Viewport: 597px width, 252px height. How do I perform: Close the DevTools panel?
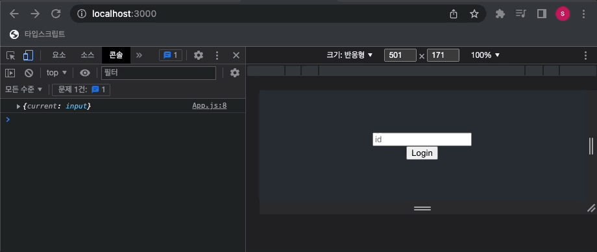pos(236,56)
